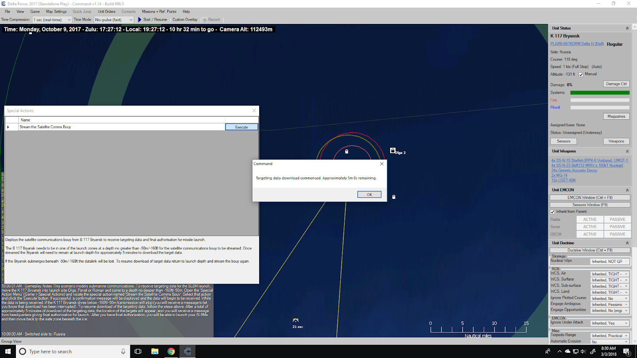Click the row selector arrow in Special Actions
Screen dimensions: 637x358
pos(8,127)
